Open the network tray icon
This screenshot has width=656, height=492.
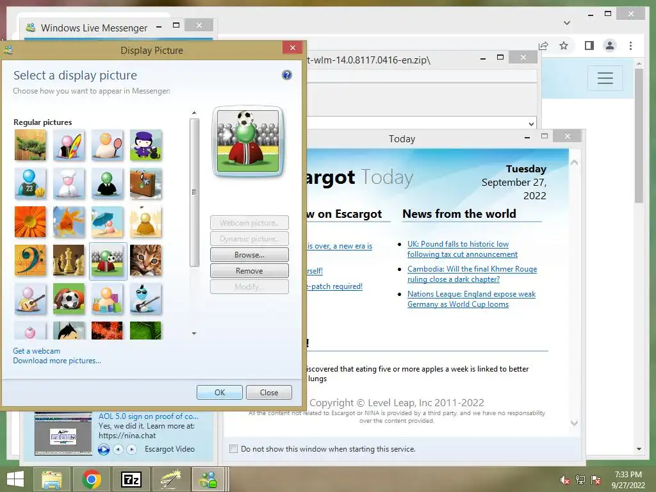pyautogui.click(x=580, y=480)
